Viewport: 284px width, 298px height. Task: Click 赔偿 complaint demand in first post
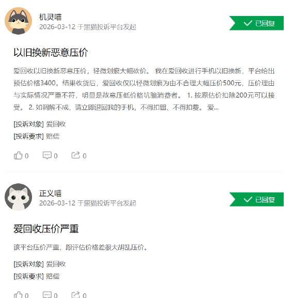click(53, 136)
